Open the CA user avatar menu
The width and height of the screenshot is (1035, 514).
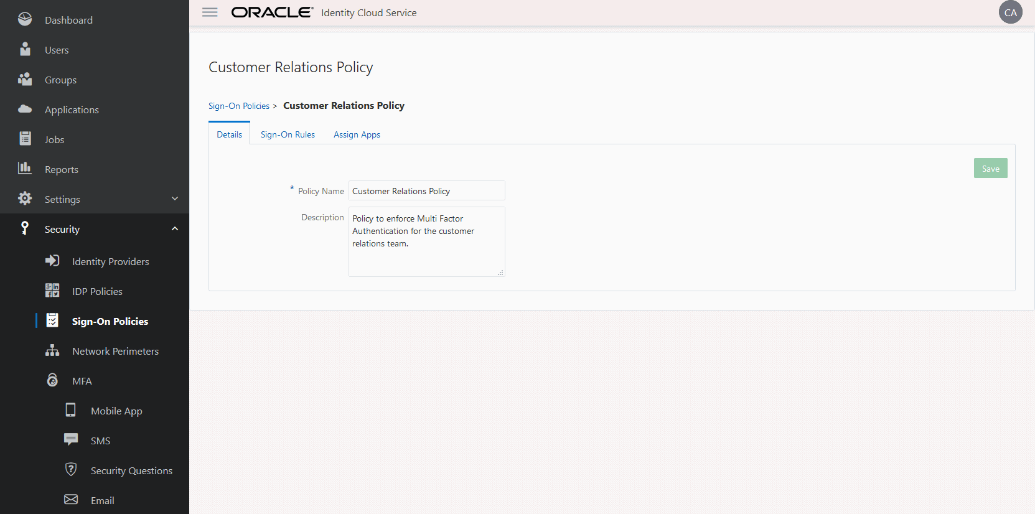[x=1010, y=12]
